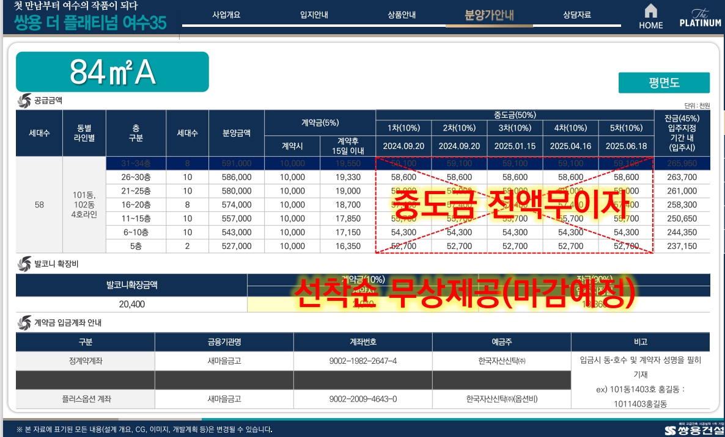Click the 557,000 분양금액 cell

click(x=237, y=218)
